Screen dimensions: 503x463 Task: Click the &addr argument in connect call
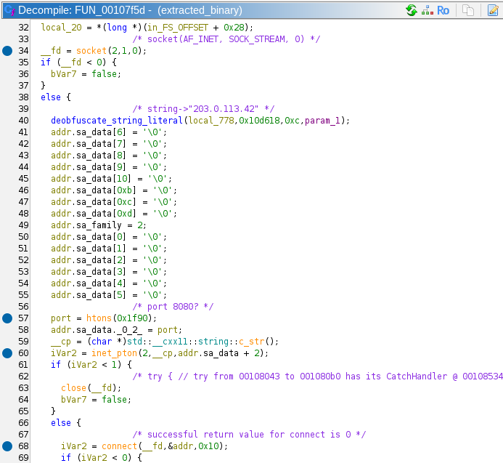[x=180, y=446]
